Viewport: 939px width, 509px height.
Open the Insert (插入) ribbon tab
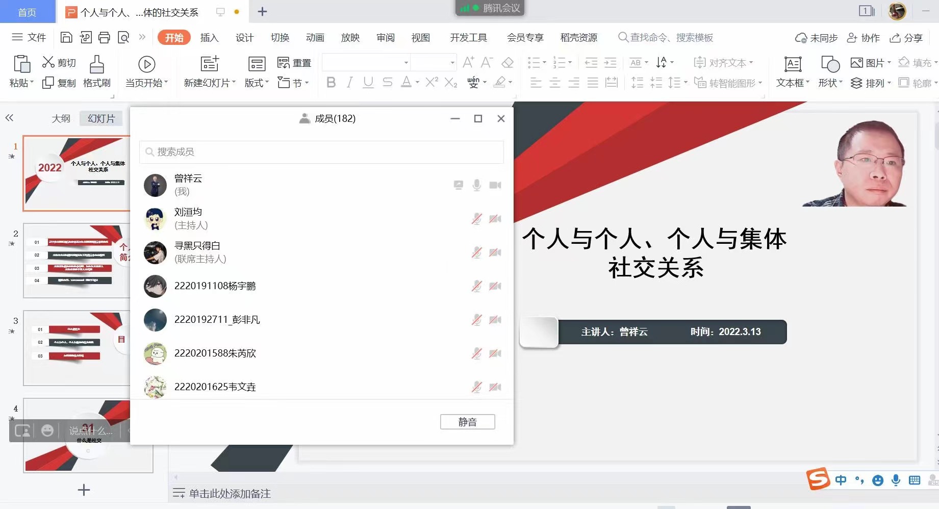209,38
